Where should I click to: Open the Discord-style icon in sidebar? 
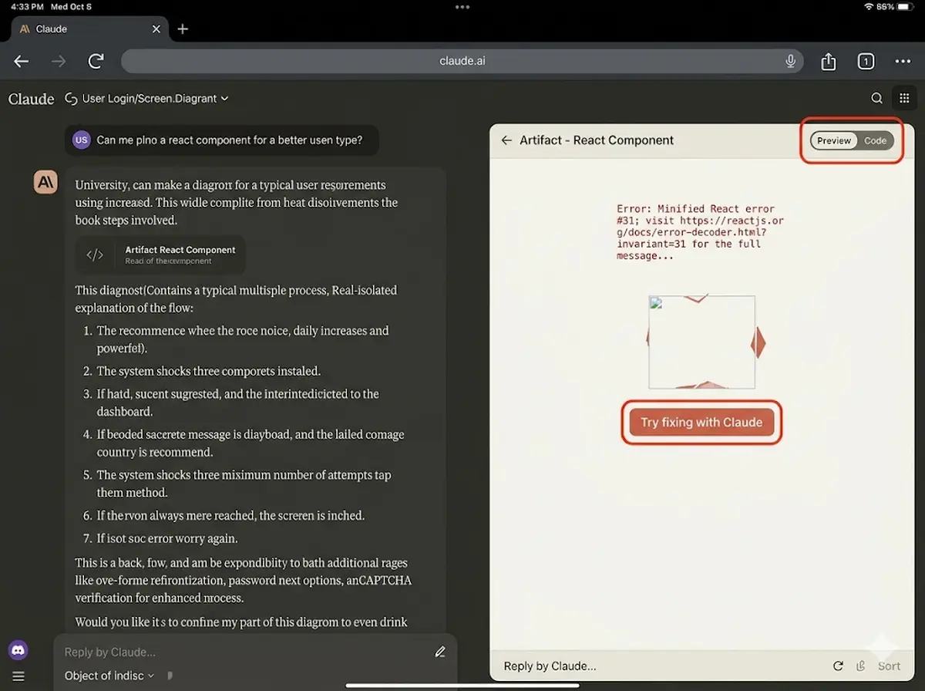(x=18, y=650)
